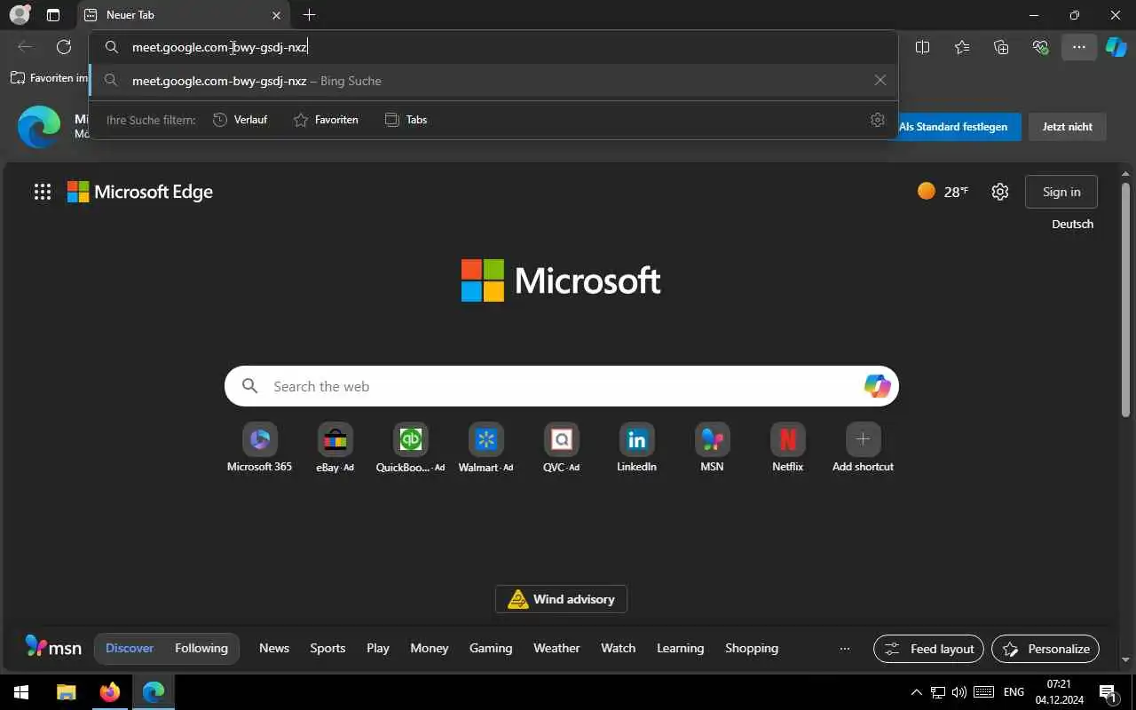Viewport: 1136px width, 710px height.
Task: Select the Following feed tab
Action: click(x=201, y=648)
